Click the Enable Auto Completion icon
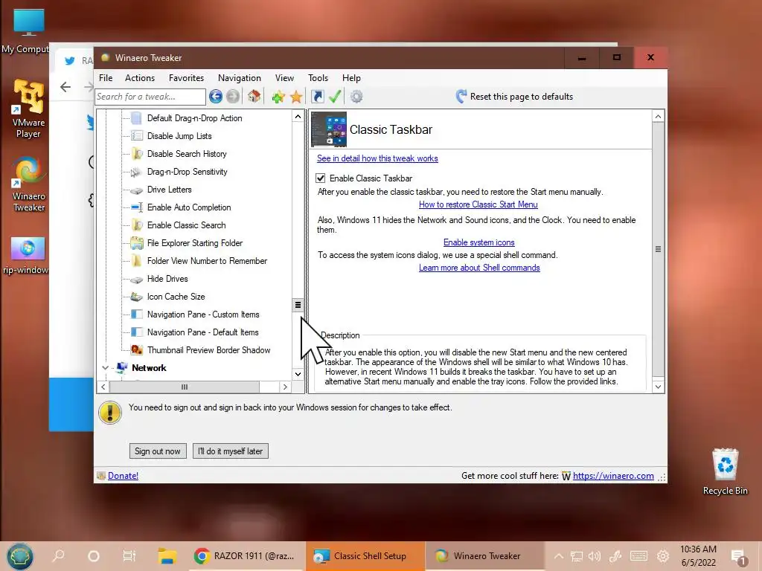 click(x=137, y=207)
